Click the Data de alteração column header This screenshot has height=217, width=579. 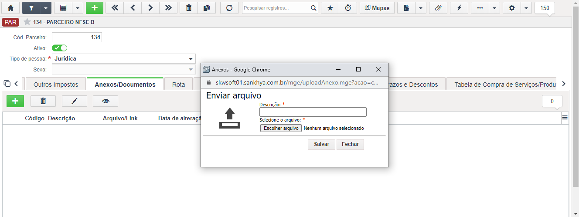coord(179,118)
